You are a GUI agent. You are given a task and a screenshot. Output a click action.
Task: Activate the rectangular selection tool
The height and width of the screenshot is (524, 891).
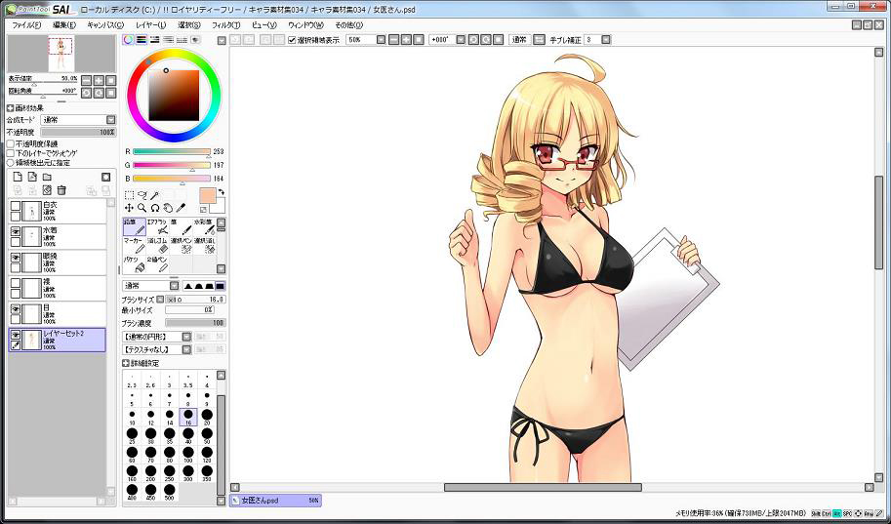point(129,195)
